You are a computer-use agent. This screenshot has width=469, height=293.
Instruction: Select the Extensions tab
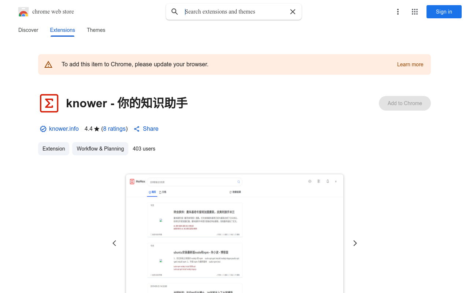pos(63,30)
